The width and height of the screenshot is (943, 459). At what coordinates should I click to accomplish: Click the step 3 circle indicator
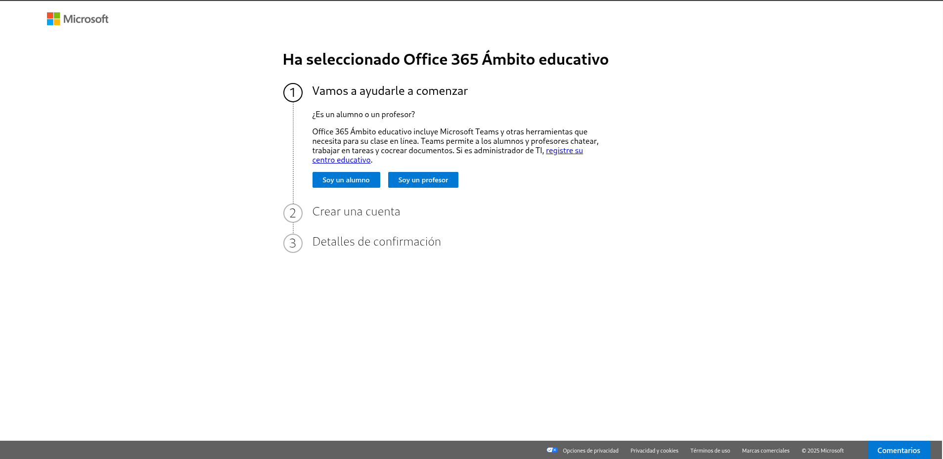click(x=293, y=243)
